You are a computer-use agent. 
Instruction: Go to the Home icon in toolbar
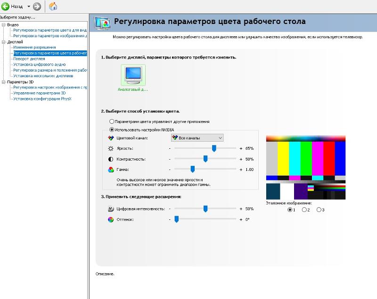[x=53, y=7]
